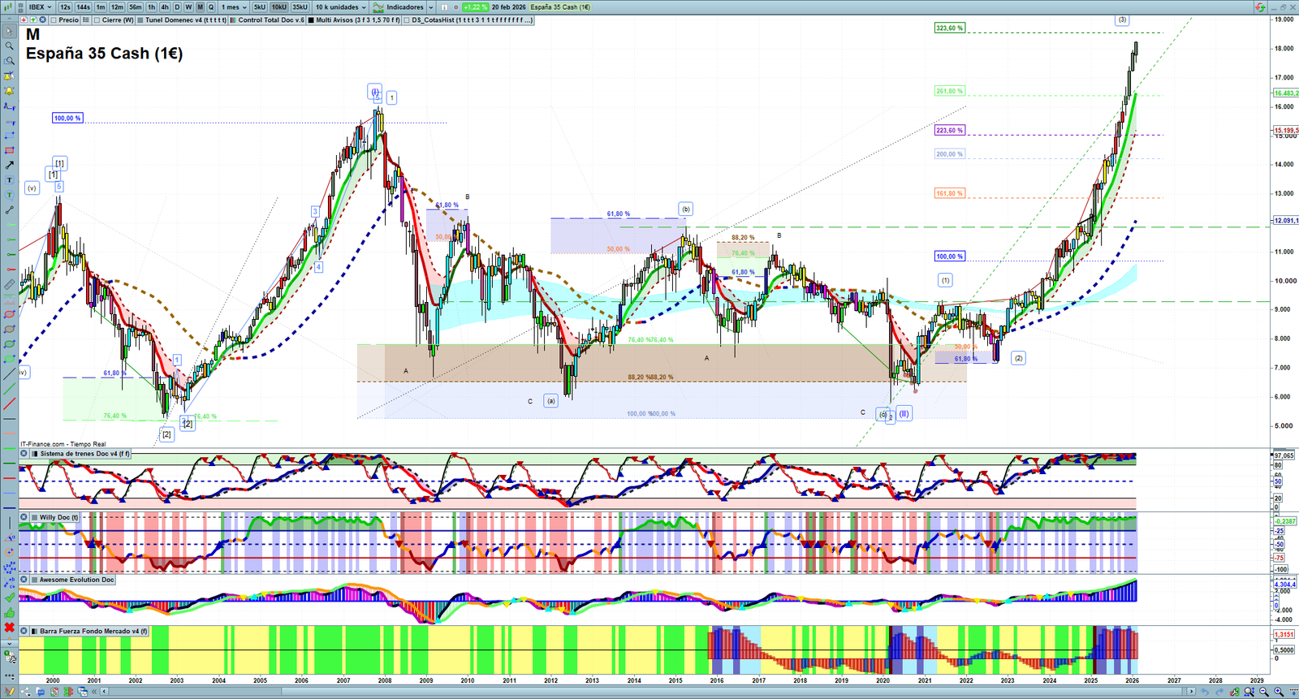Screen dimensions: 1299x699
Task: Click the horizontal scrollbar at the bottom
Action: [648, 692]
